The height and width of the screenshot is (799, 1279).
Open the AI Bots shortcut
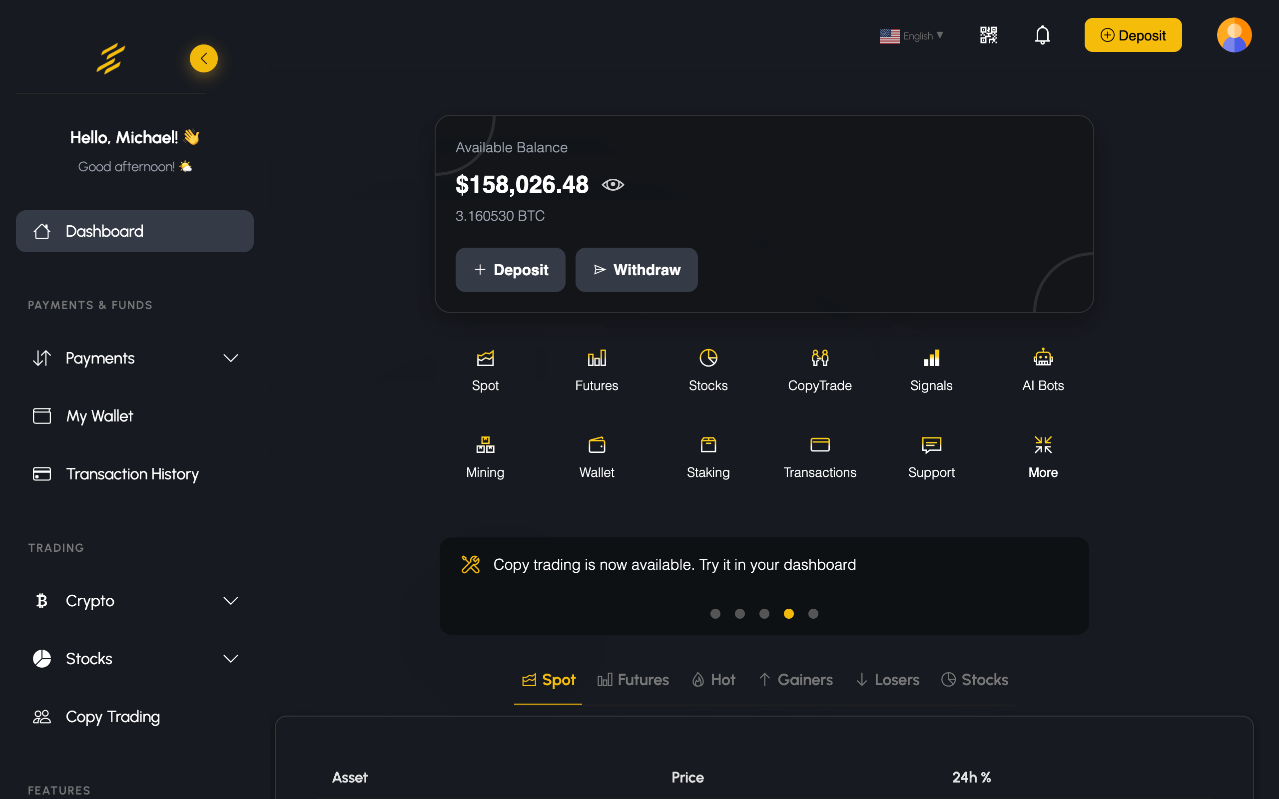1043,370
